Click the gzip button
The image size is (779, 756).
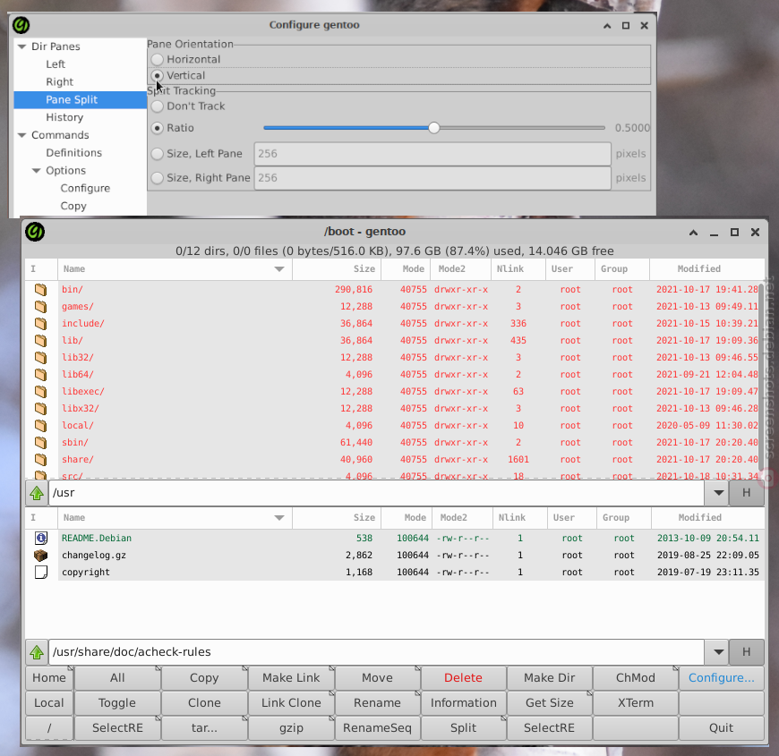[x=291, y=728]
